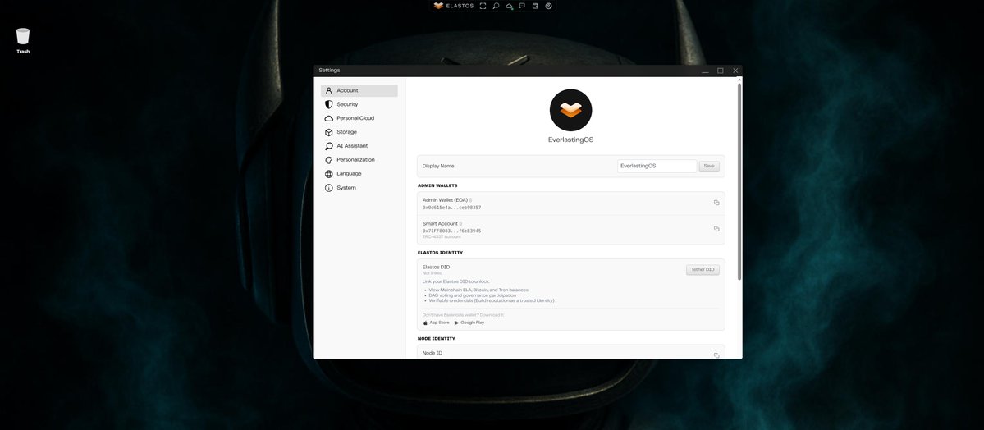The width and height of the screenshot is (984, 430).
Task: Open the cloud status icon in top bar
Action: click(x=510, y=7)
